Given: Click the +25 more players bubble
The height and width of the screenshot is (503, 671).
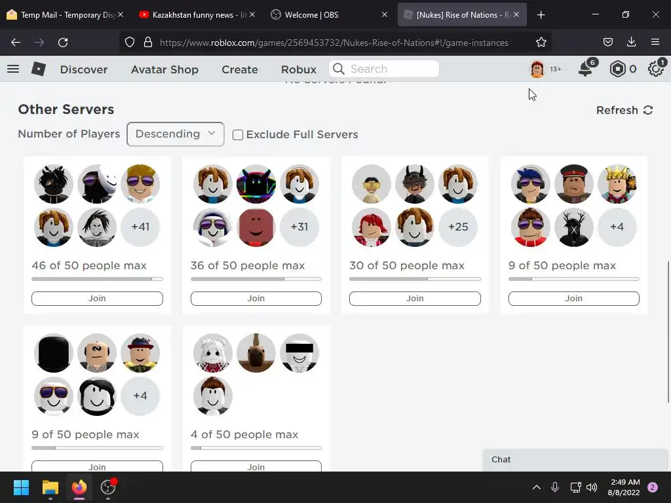Looking at the screenshot, I should click(458, 227).
